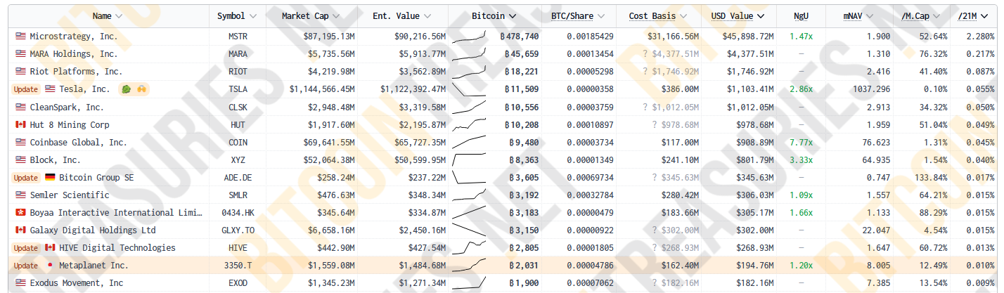1004x293 pixels.
Task: Open the Coinbase Global, Inc. entry
Action: click(x=79, y=142)
